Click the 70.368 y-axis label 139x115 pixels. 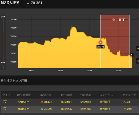coord(13,45)
